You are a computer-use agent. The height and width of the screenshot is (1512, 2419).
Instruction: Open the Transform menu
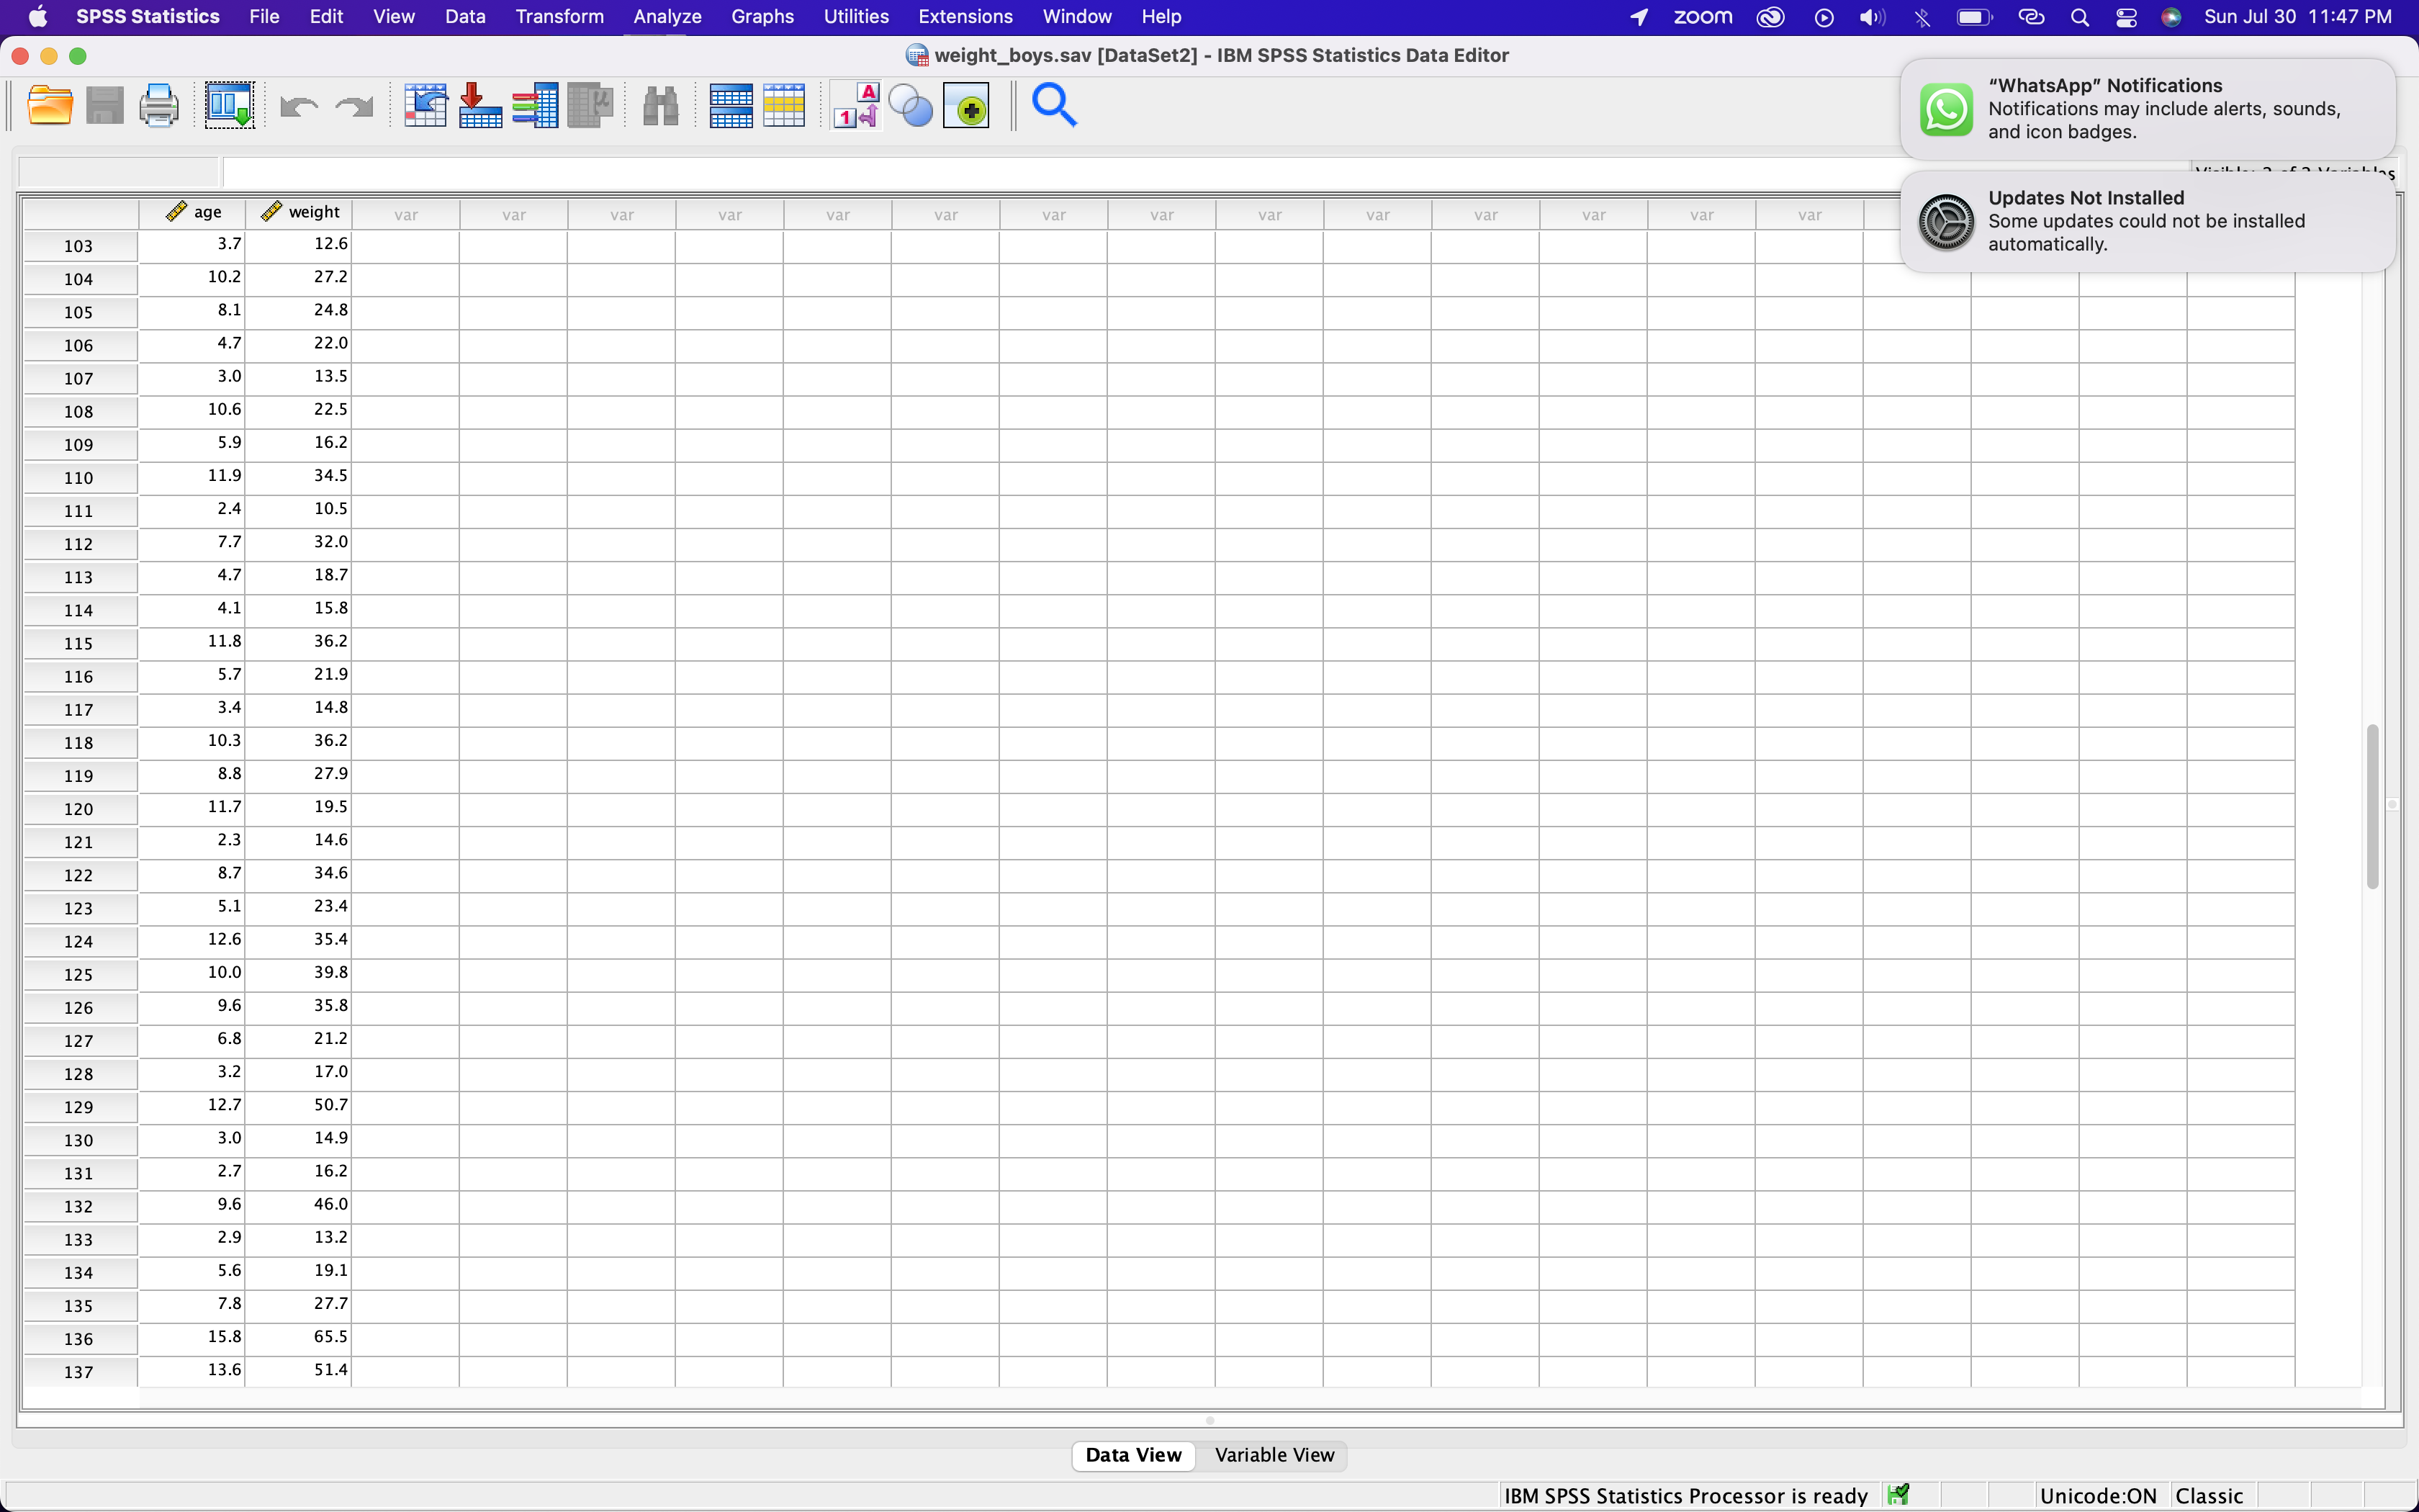click(559, 16)
